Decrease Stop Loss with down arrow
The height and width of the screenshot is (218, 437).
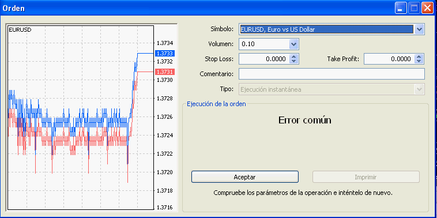294,61
